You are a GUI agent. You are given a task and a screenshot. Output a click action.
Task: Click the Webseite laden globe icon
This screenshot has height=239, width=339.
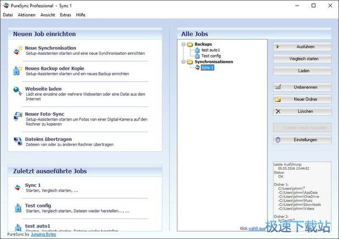pos(18,91)
